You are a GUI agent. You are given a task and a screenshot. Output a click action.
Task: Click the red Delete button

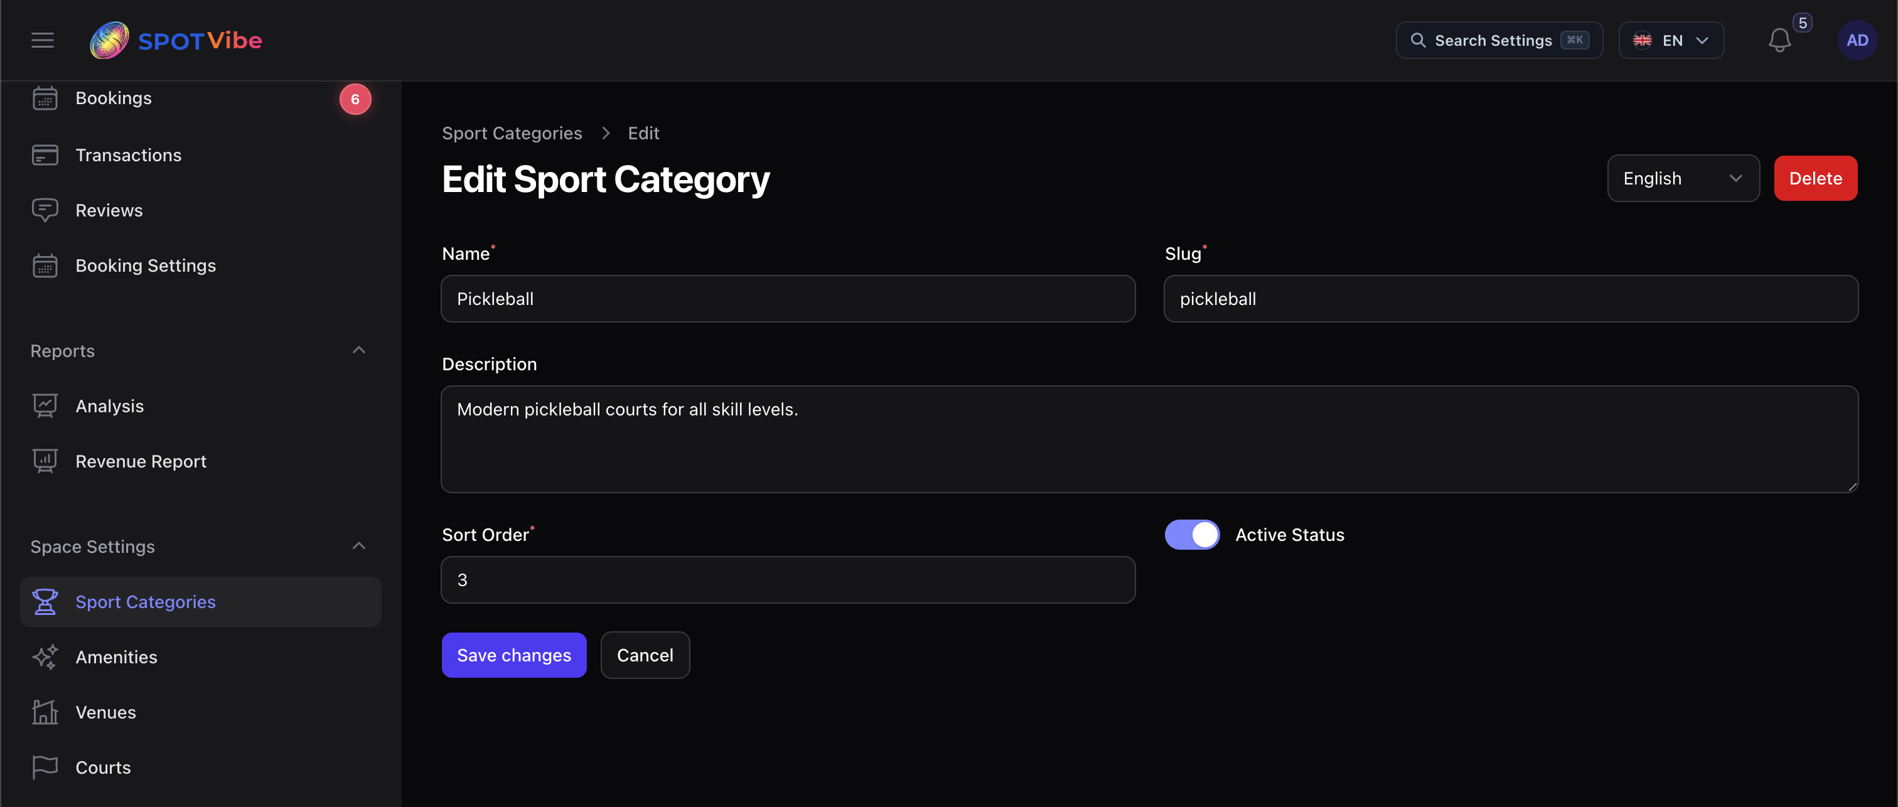pyautogui.click(x=1815, y=178)
